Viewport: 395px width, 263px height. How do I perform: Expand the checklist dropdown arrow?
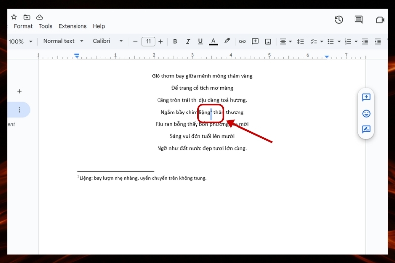click(322, 42)
